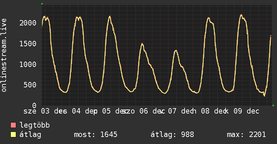The image size is (277, 144).
Task: Click the 09 dec date label
Action: 246,111
